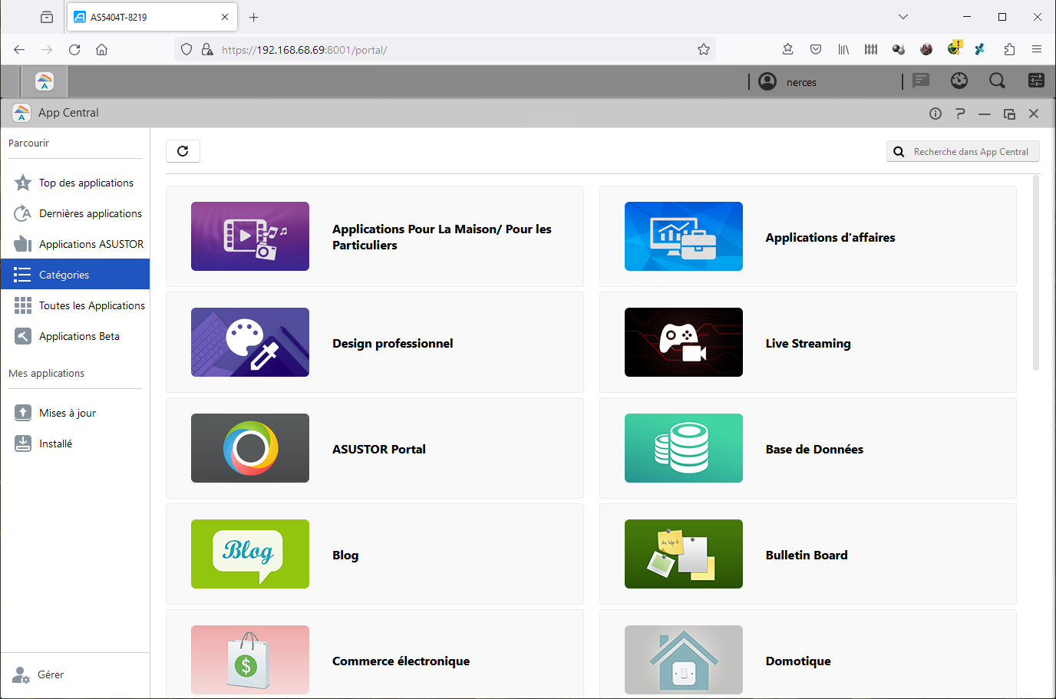
Task: Open App Central info icon
Action: pyautogui.click(x=935, y=114)
